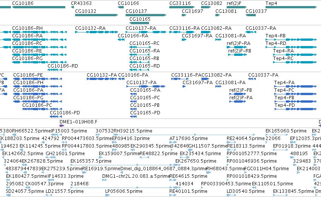The image size is (321, 197).
Task: Click the SD24057.5prime EST label
Action: 25,191
